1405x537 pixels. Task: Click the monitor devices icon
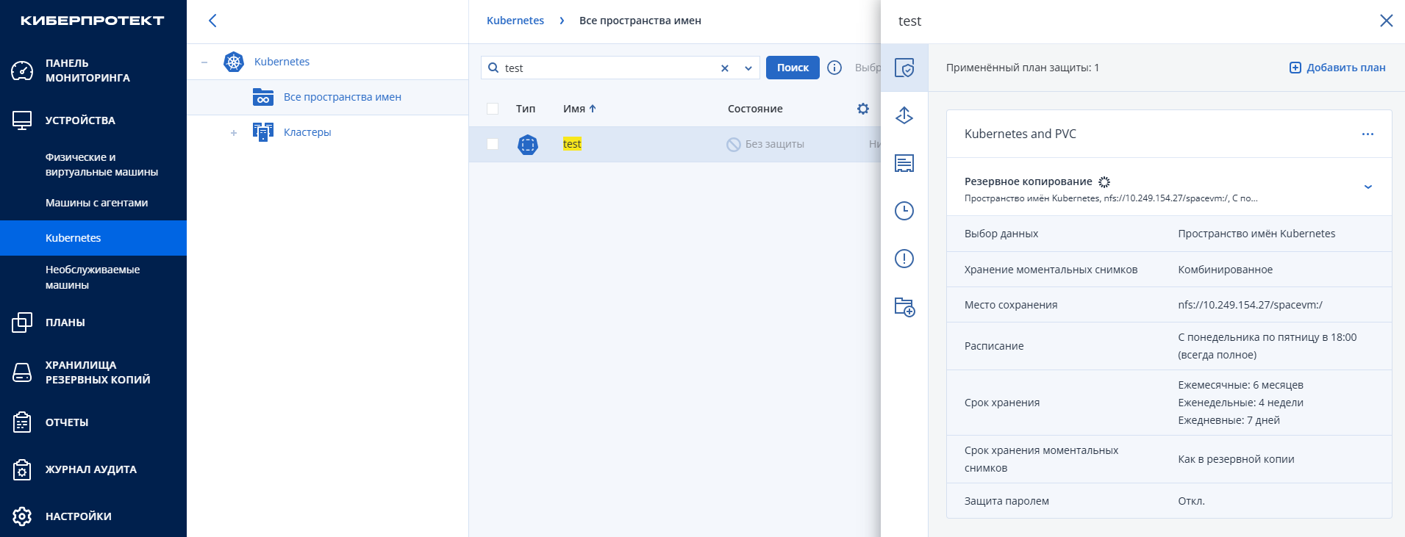coord(22,120)
